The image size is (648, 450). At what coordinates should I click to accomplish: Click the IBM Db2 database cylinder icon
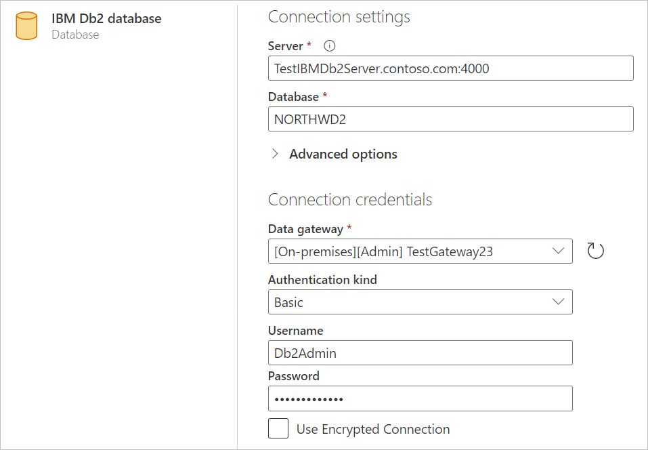click(26, 26)
